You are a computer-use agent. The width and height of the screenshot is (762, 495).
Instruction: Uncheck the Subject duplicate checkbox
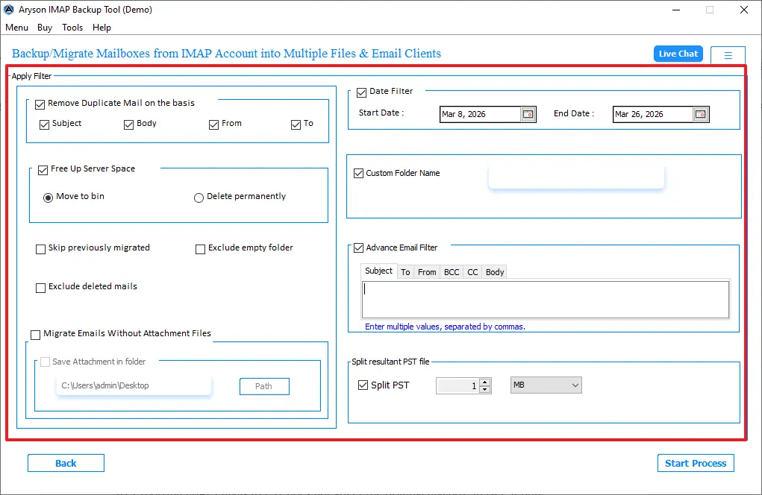[45, 124]
